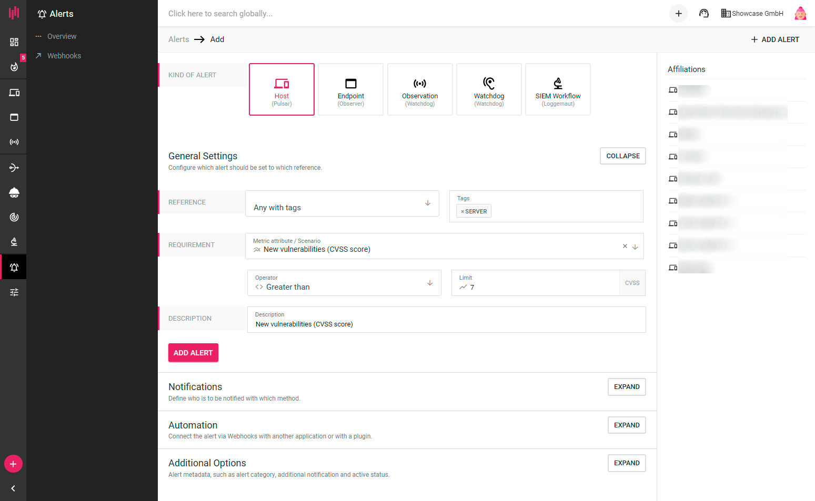The width and height of the screenshot is (815, 501).
Task: Open the alerts bell icon in sidebar
Action: tap(14, 268)
